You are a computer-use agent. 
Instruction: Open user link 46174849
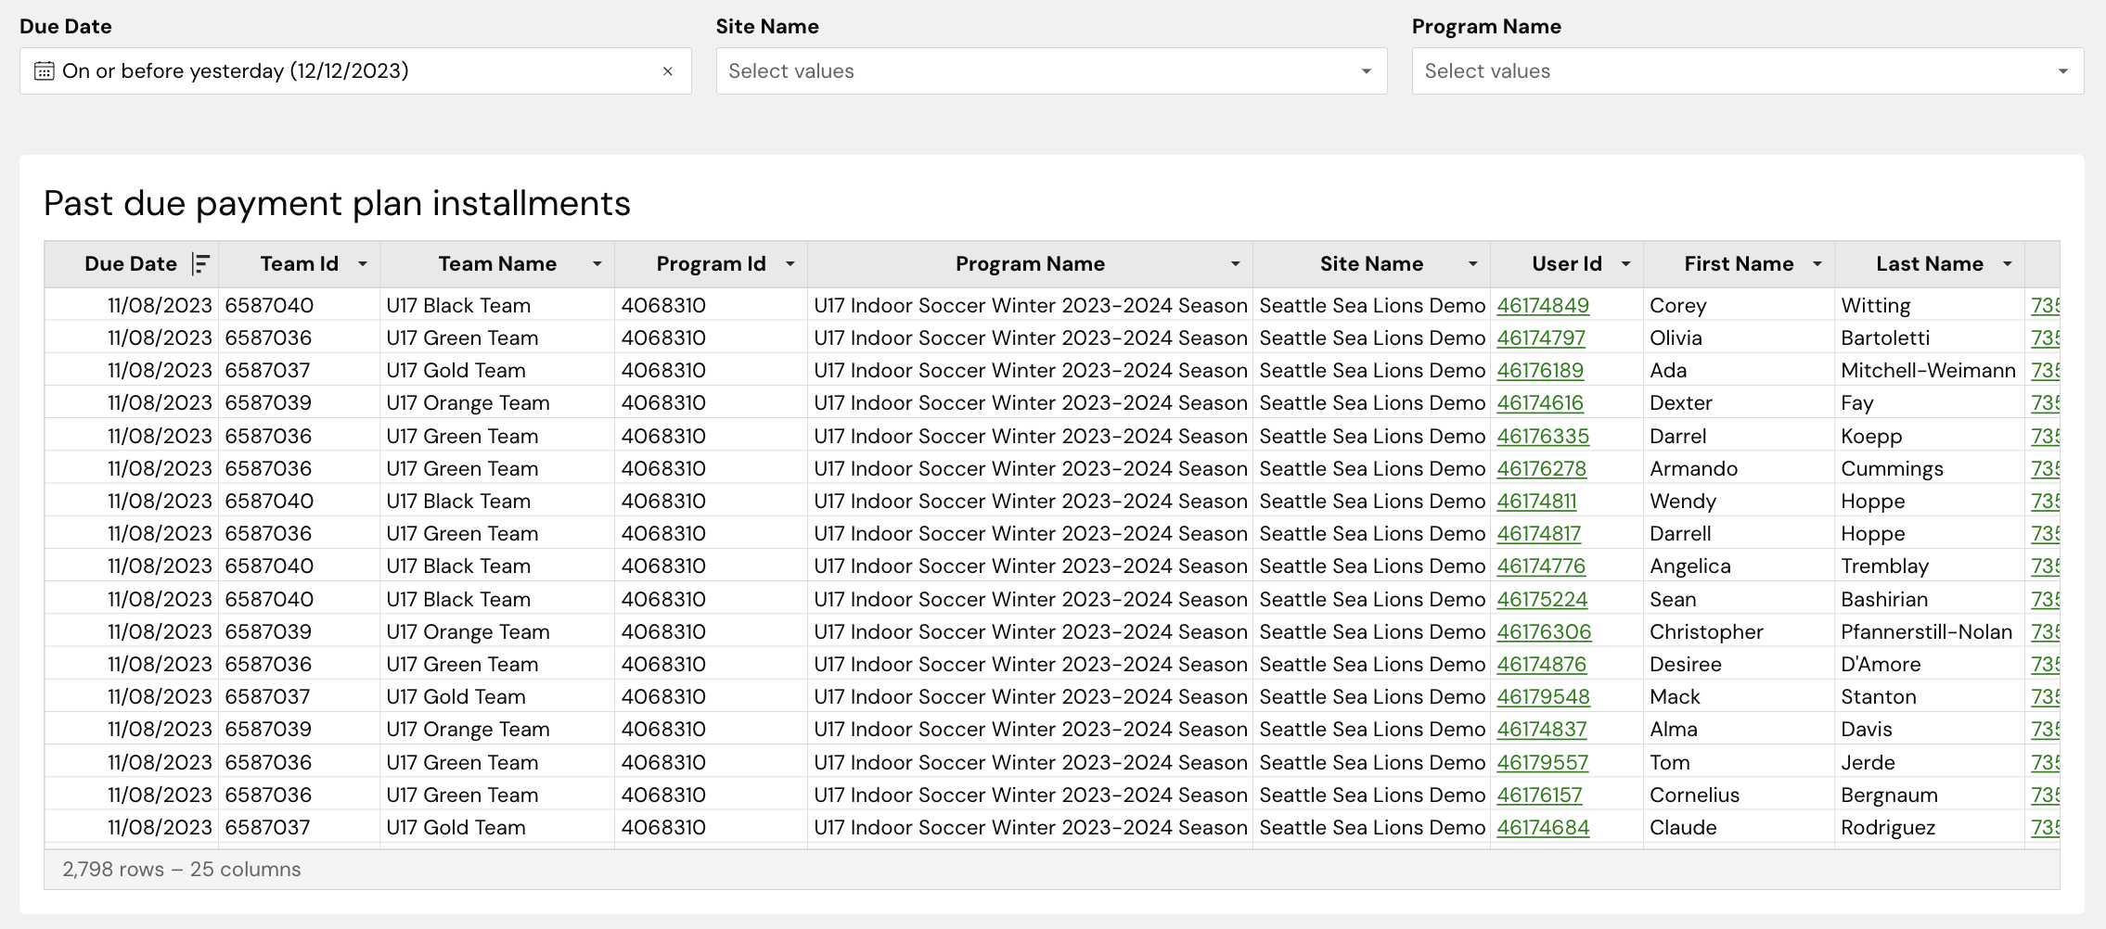[x=1543, y=305]
